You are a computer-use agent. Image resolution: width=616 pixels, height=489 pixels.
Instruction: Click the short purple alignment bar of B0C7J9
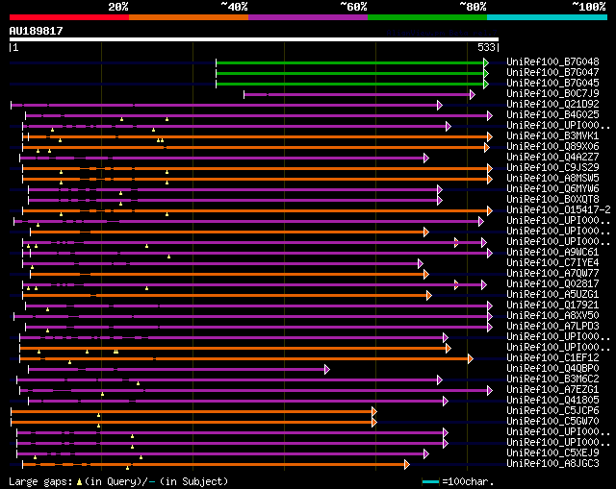357,94
